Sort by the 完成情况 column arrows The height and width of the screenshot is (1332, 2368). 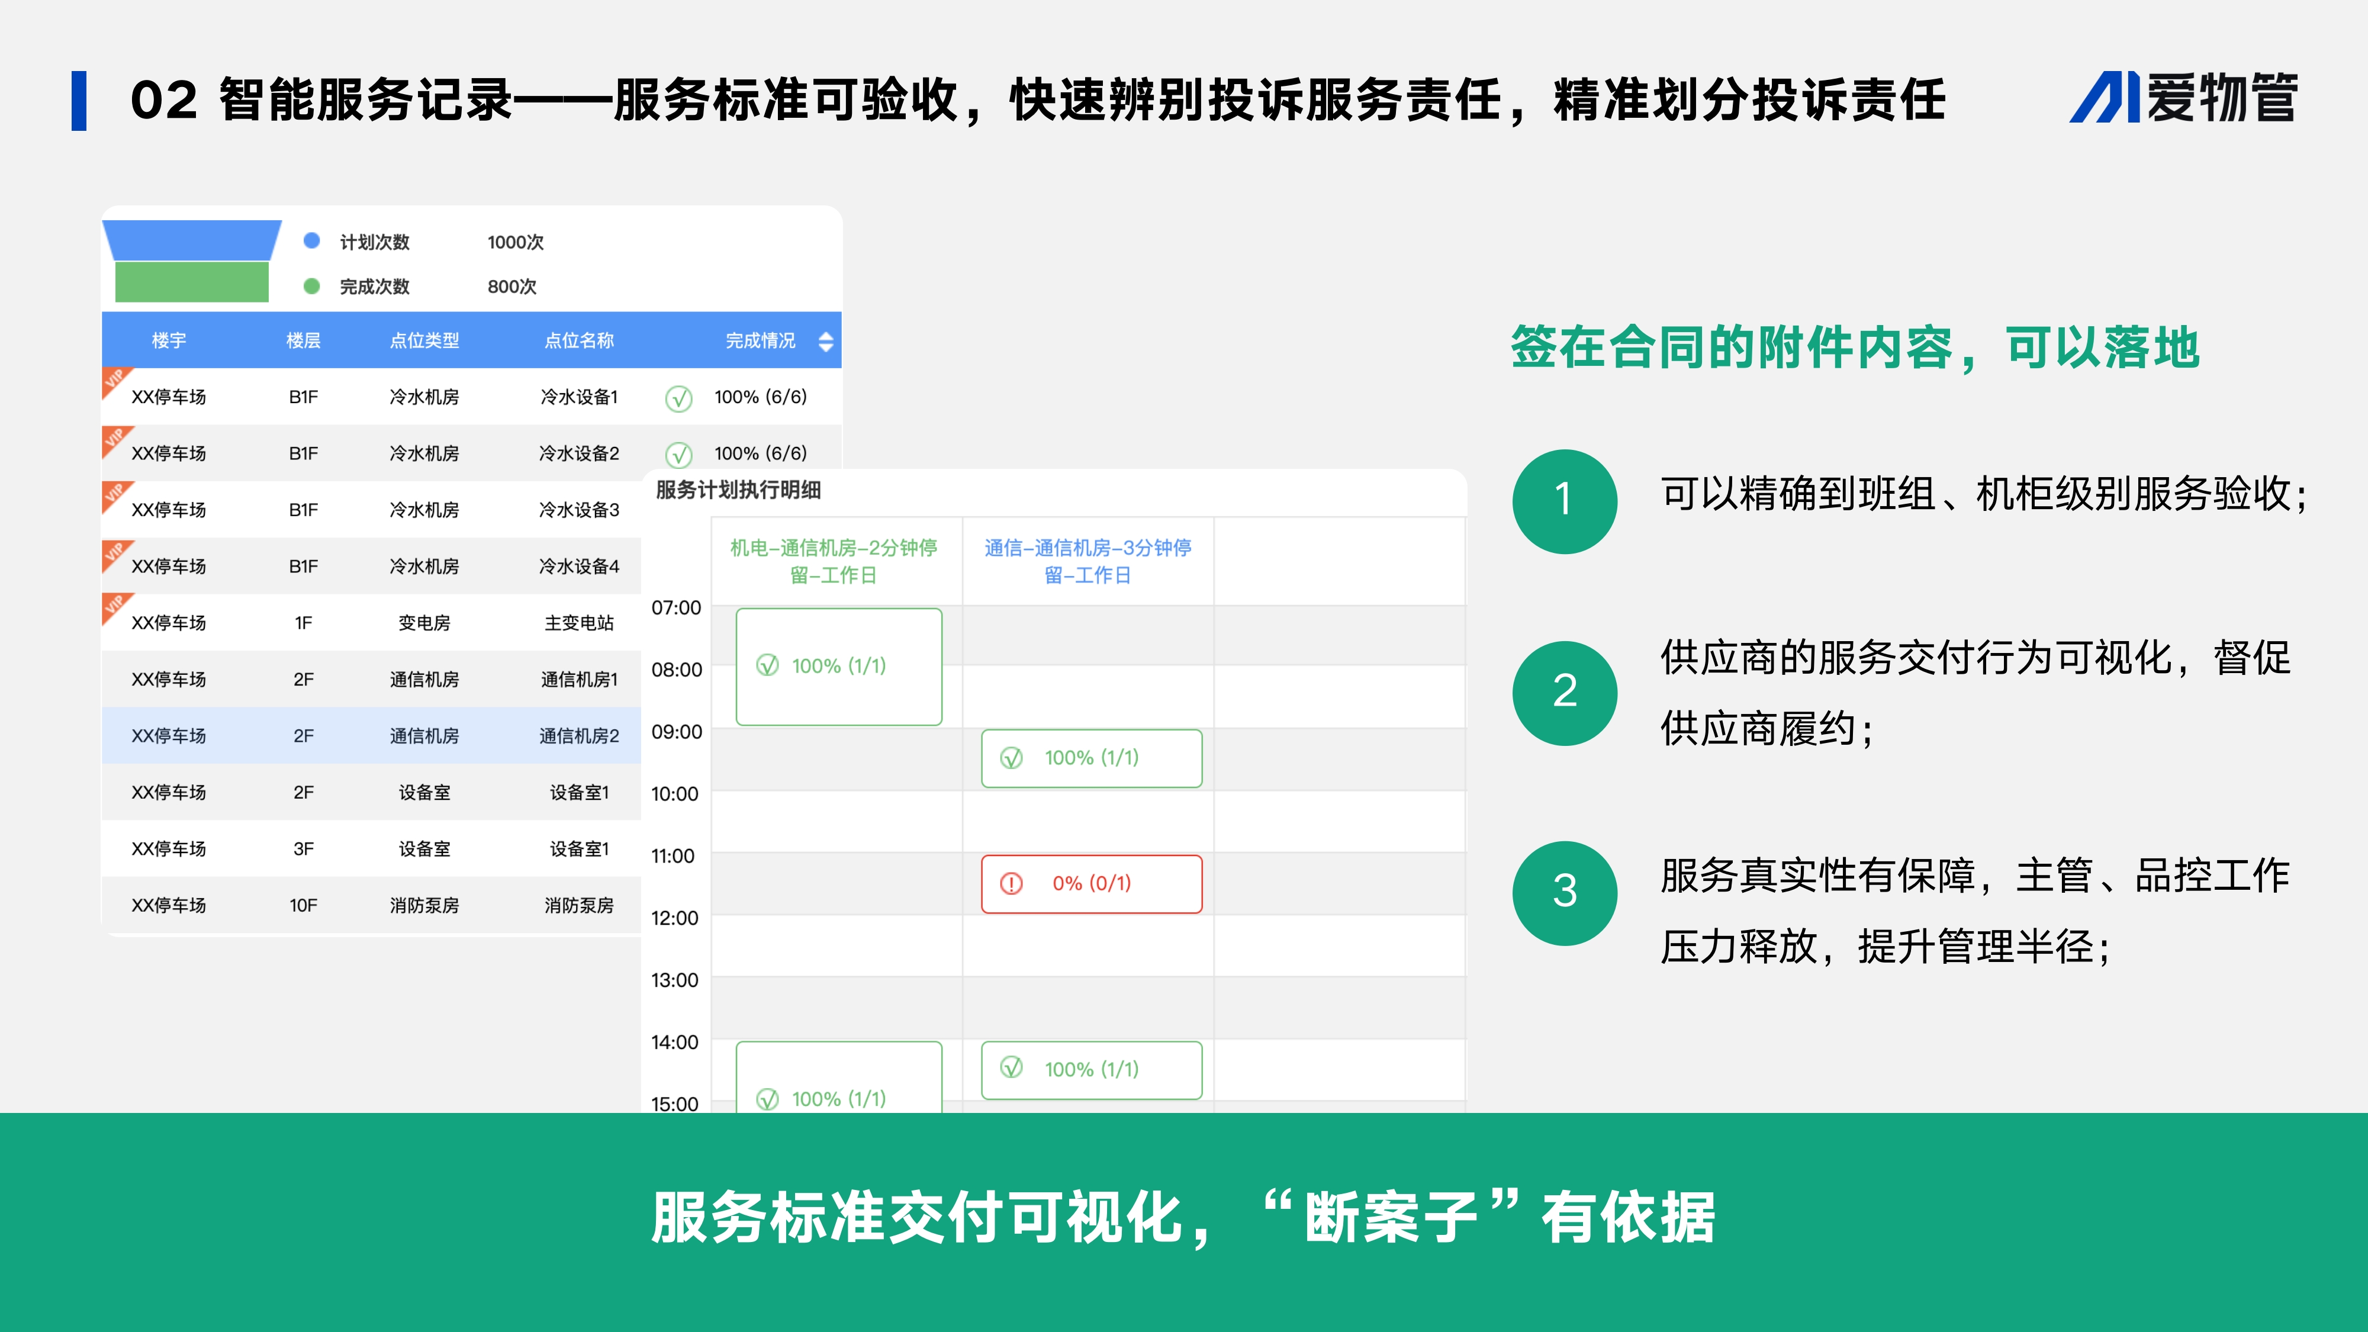click(x=825, y=341)
